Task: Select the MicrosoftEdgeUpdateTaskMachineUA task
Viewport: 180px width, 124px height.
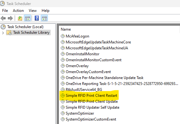Action: [97, 48]
